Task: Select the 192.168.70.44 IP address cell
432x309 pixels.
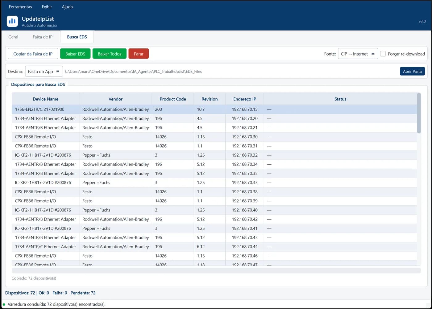Action: coord(245,247)
